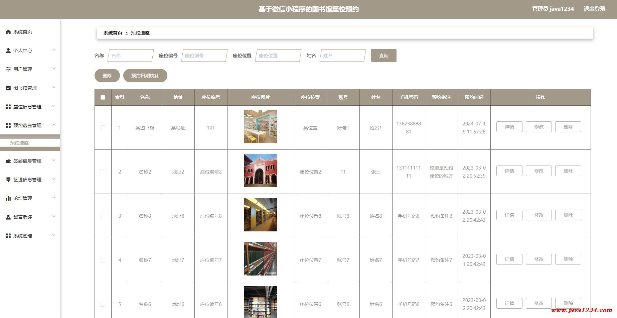The height and width of the screenshot is (318, 617).
Task: Click 退出登录 in the header
Action: click(594, 9)
